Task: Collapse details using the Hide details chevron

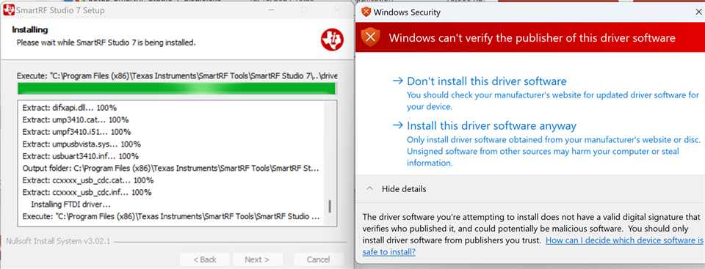Action: click(x=369, y=189)
